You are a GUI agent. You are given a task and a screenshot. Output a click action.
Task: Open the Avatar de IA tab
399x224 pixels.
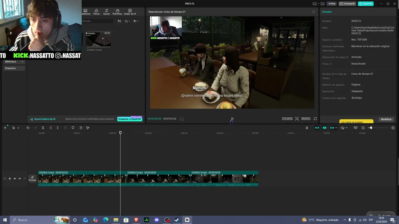pyautogui.click(x=130, y=12)
